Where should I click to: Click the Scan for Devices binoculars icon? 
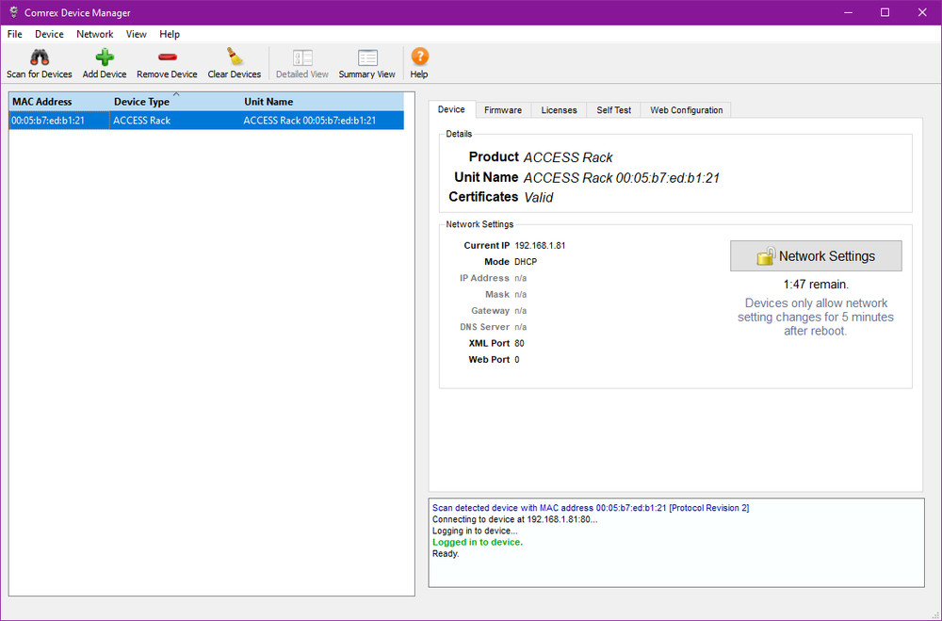tap(39, 57)
